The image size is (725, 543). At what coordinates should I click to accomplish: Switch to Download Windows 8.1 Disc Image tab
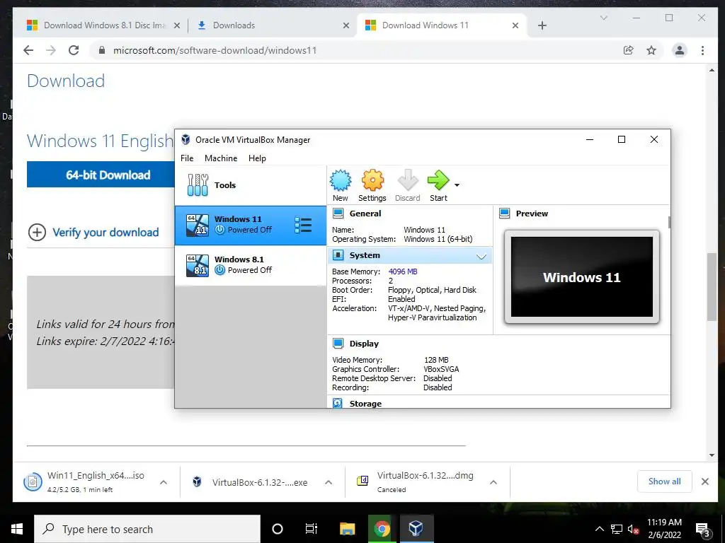(x=103, y=25)
